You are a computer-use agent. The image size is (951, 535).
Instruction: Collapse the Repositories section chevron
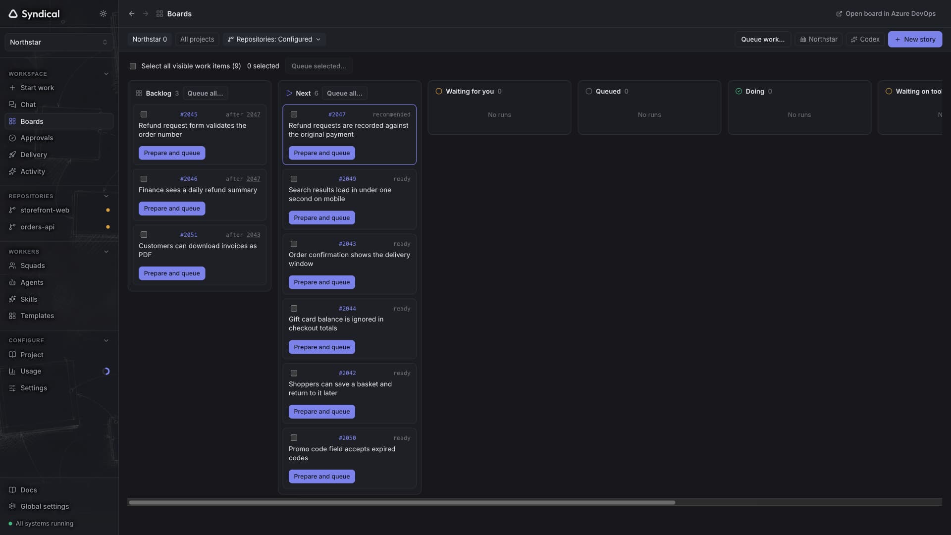(106, 196)
